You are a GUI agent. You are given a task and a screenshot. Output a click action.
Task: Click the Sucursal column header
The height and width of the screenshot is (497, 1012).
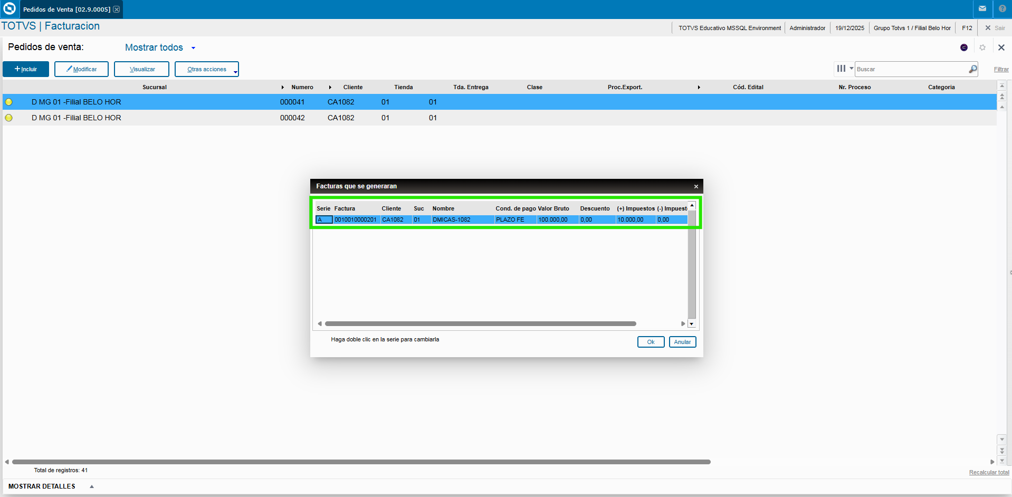pyautogui.click(x=155, y=87)
